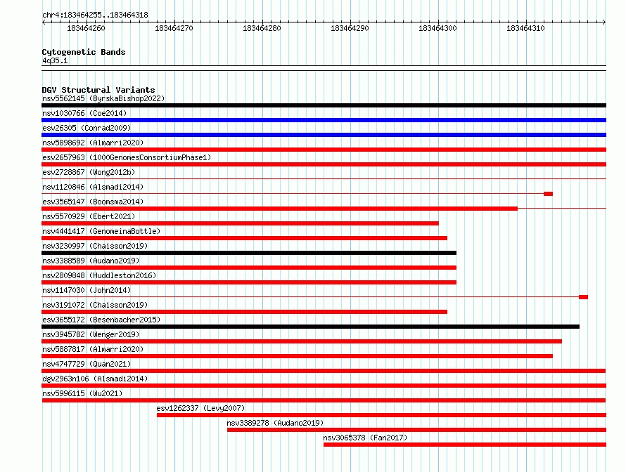Select nsv3191072 (Chaisson2019) label
This screenshot has height=472, width=626.
coord(95,305)
